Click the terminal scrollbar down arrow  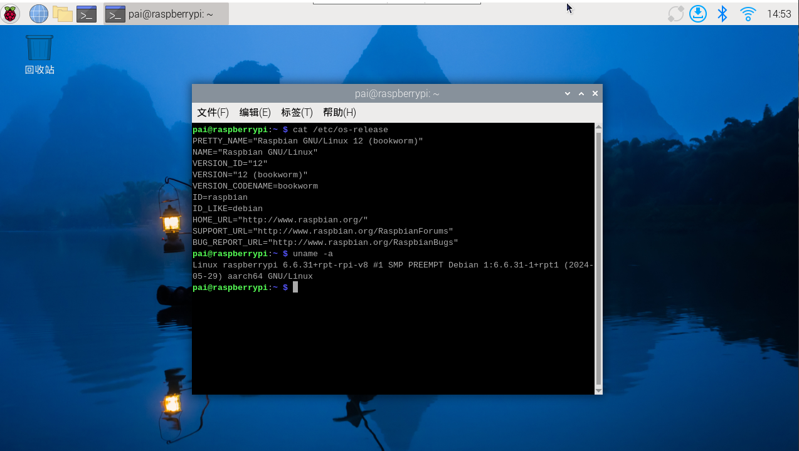click(x=598, y=390)
